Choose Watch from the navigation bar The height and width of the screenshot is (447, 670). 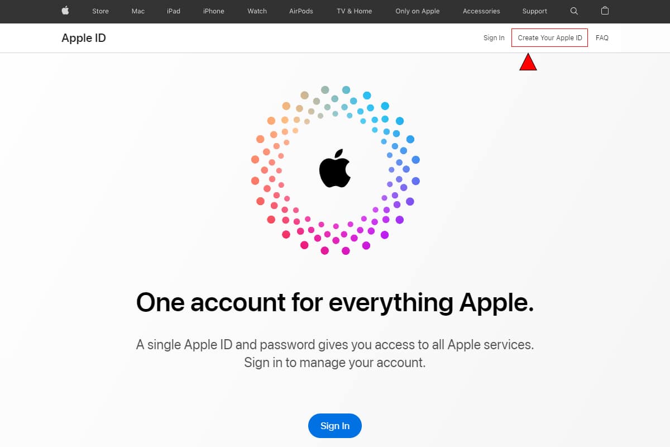click(257, 11)
